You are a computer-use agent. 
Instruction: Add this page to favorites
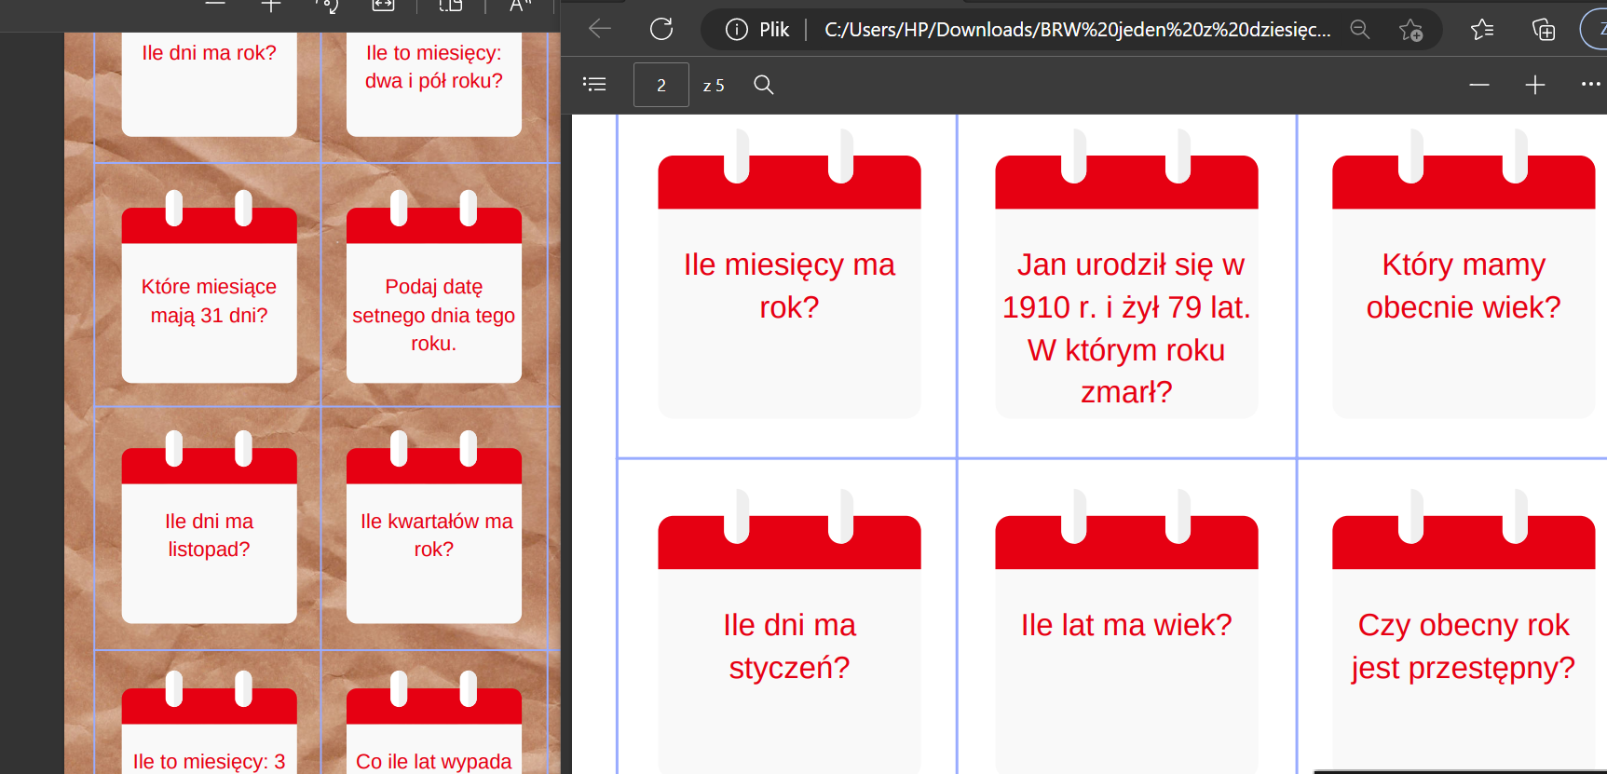pos(1410,30)
